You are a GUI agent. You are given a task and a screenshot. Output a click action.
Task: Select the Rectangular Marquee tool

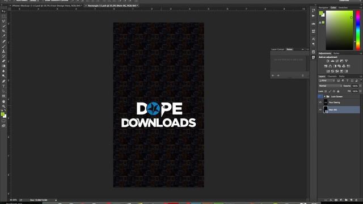tap(3, 16)
